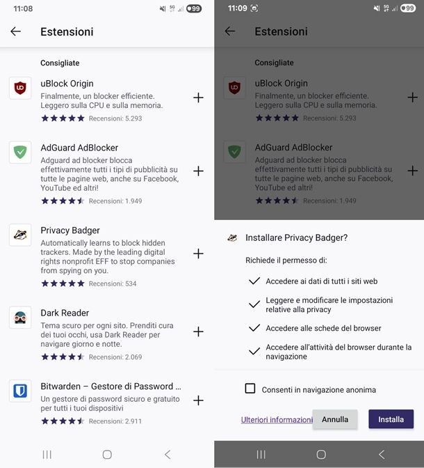Open the Privacy Badger extension title in list

click(x=70, y=231)
